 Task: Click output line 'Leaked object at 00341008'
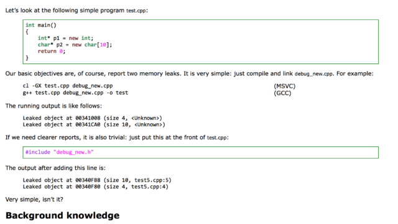93,118
